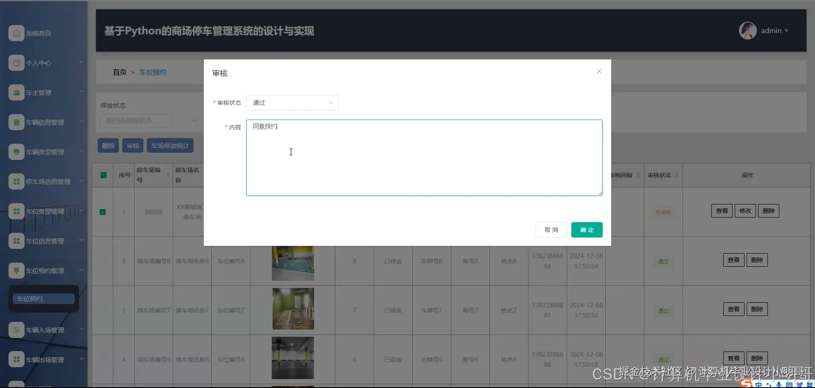Expand the 车辆信息管理 menu chevron
This screenshot has width=815, height=388.
coord(81,121)
